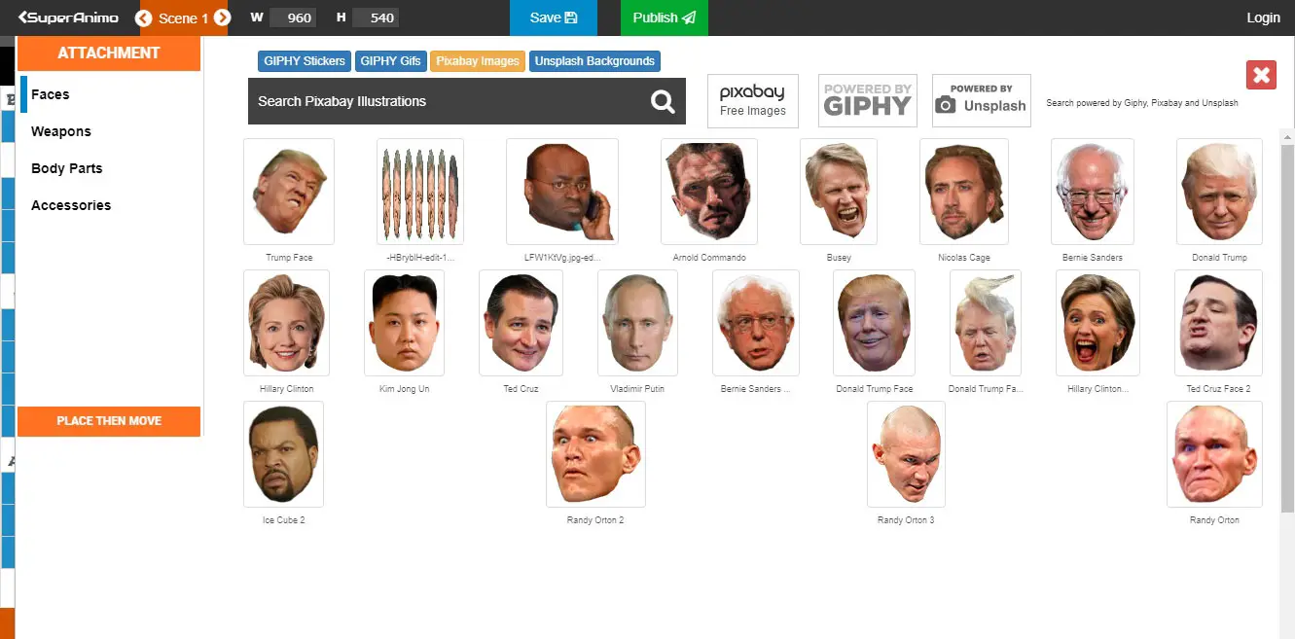1295x639 pixels.
Task: Publish the animation
Action: tap(665, 18)
